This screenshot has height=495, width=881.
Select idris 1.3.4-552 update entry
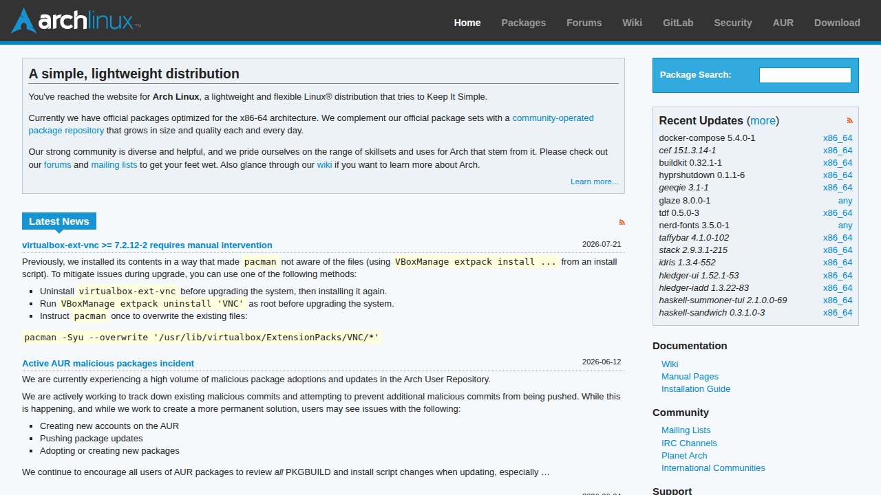[x=687, y=263]
